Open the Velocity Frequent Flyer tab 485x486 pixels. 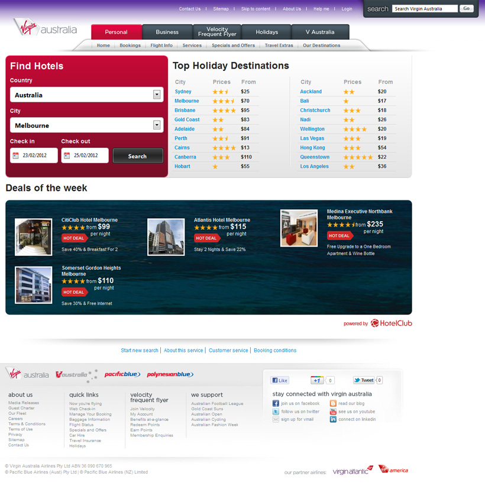coord(217,31)
